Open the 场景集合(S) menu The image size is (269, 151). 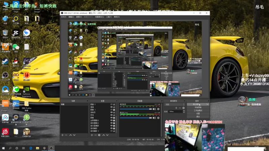coord(100,17)
